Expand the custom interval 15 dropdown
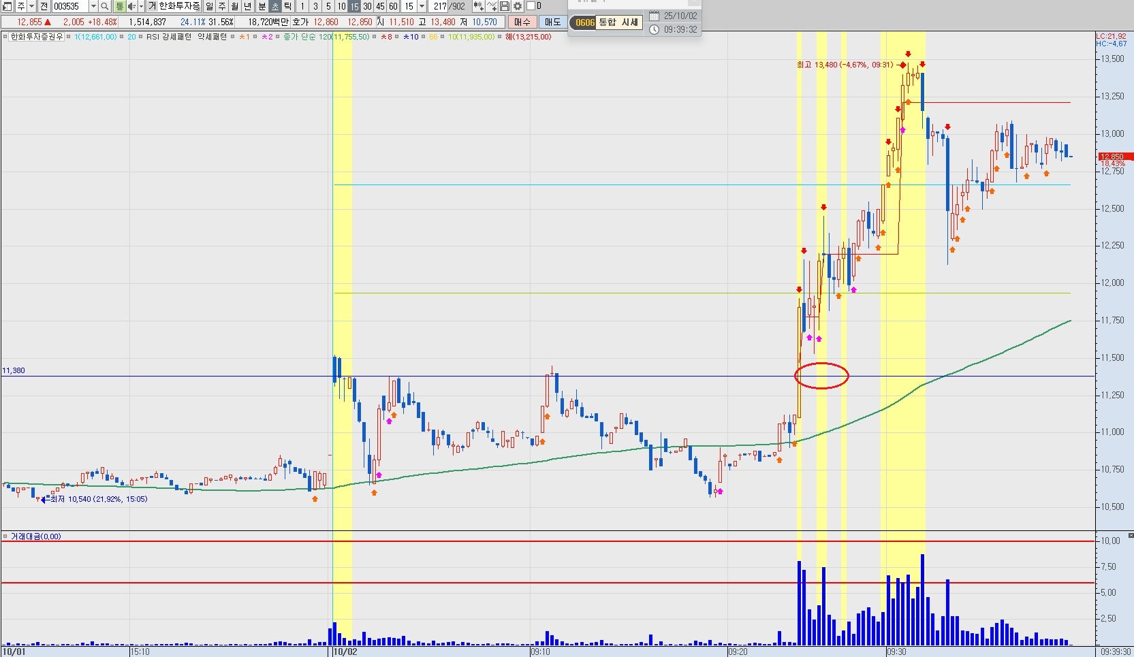This screenshot has width=1134, height=657. coord(423,6)
